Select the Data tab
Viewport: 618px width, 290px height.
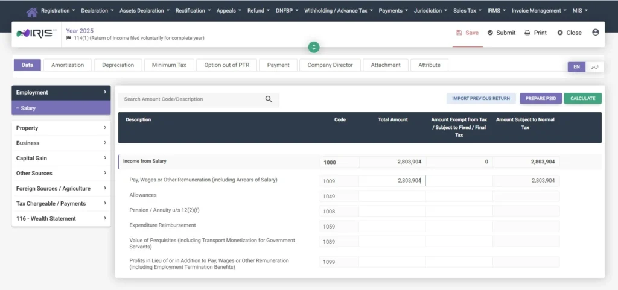point(27,65)
